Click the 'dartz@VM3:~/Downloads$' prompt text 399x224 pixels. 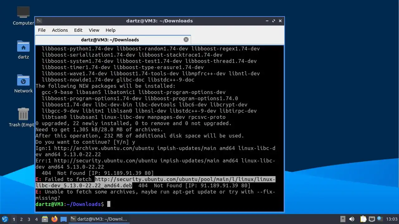70,204
